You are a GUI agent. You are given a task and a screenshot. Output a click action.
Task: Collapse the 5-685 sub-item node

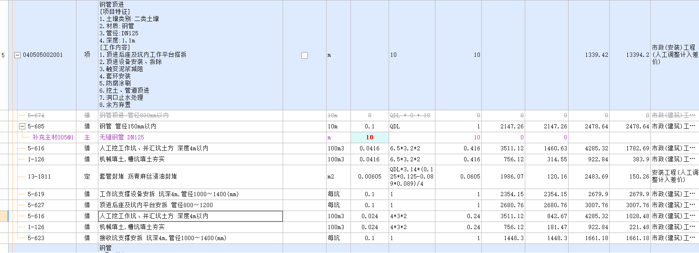(21, 126)
